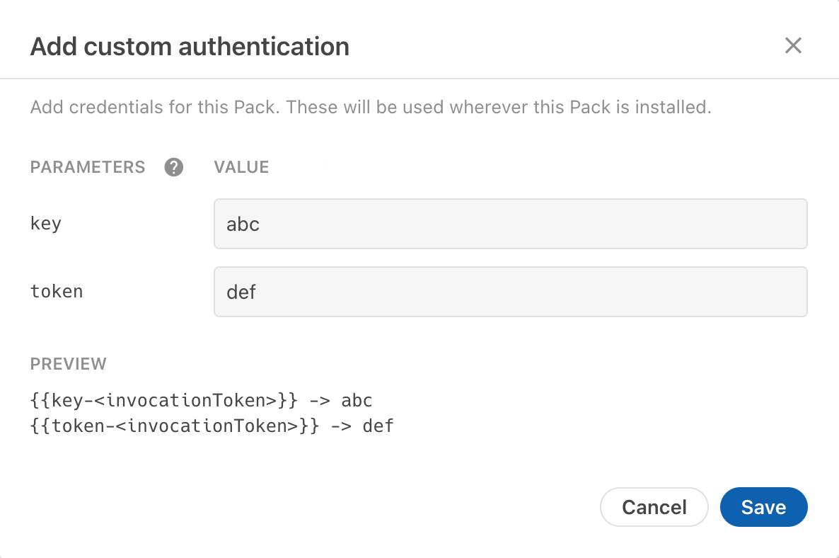Select the abc text in the key input
The image size is (839, 558).
coord(242,223)
